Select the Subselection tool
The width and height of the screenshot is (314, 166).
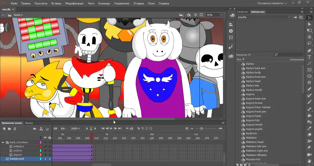309,24
